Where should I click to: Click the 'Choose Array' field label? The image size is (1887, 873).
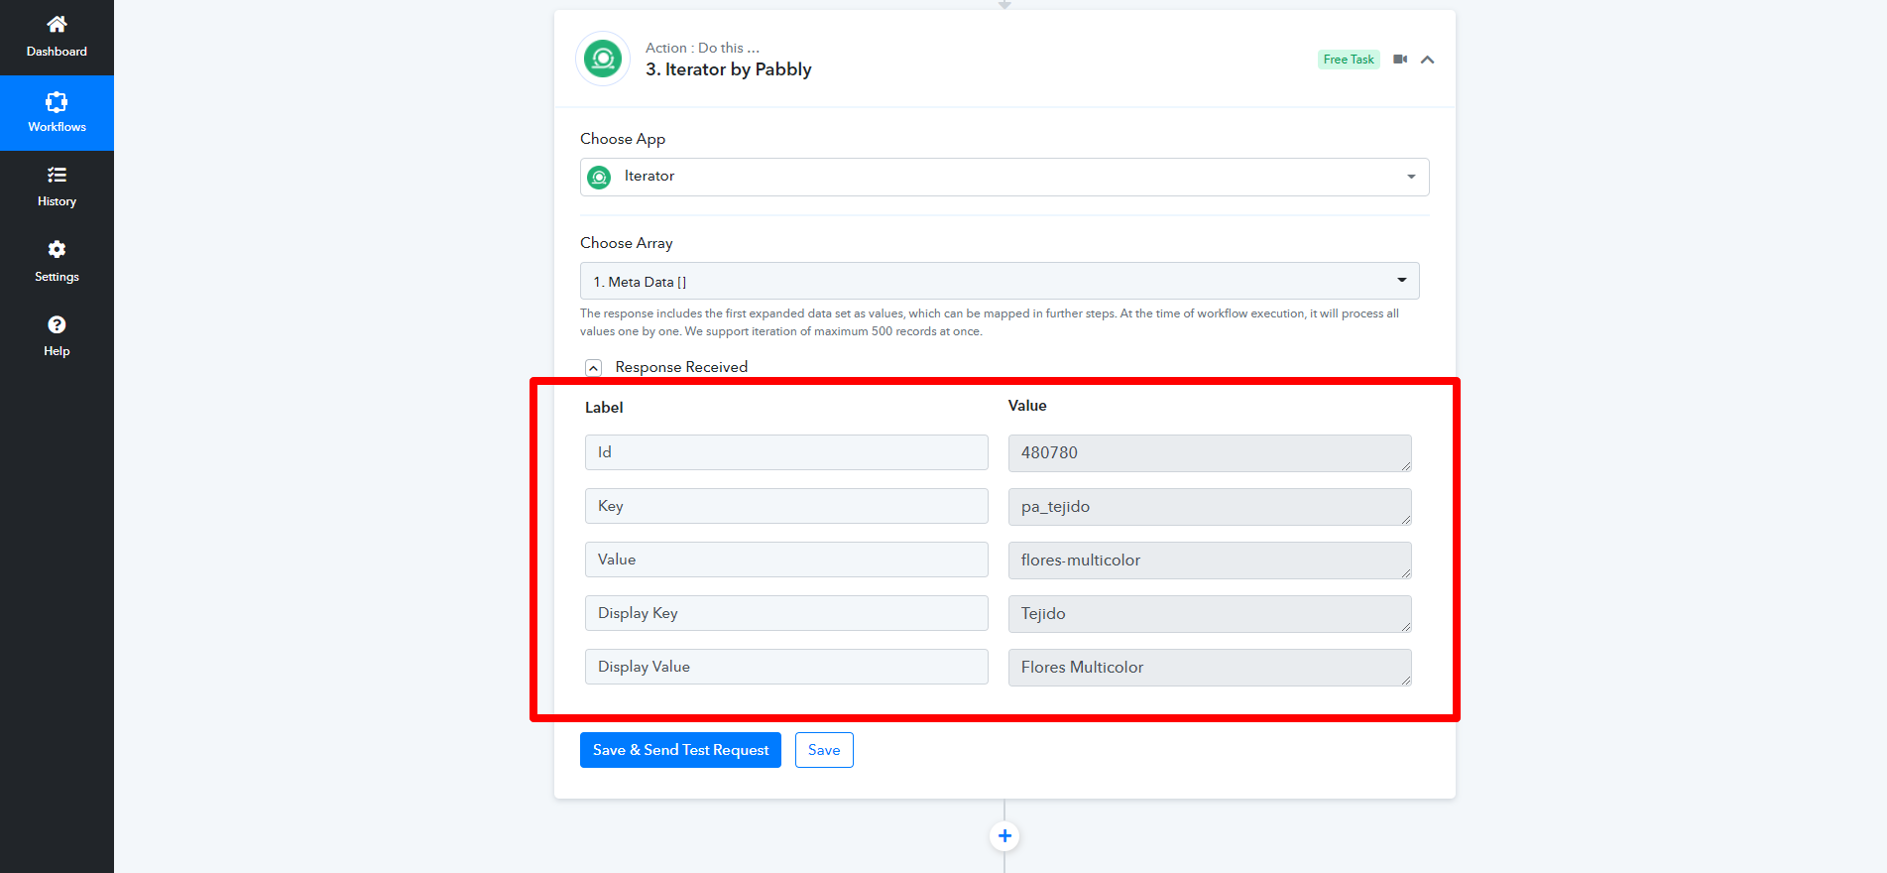click(627, 243)
